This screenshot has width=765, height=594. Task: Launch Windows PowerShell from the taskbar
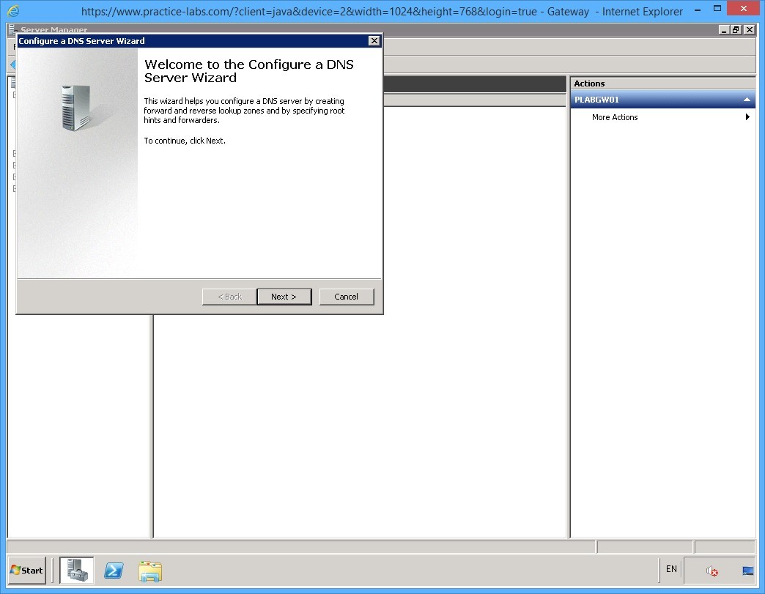click(x=114, y=571)
